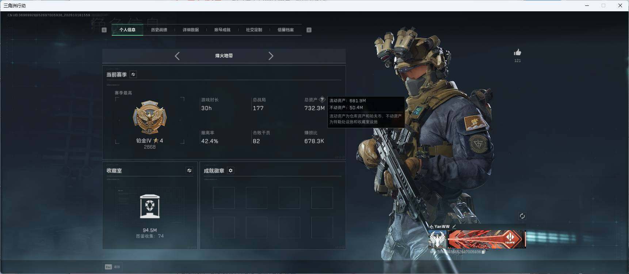The width and height of the screenshot is (629, 274).
Task: Toggle the swap icon in 收藏室 header
Action: pos(189,171)
